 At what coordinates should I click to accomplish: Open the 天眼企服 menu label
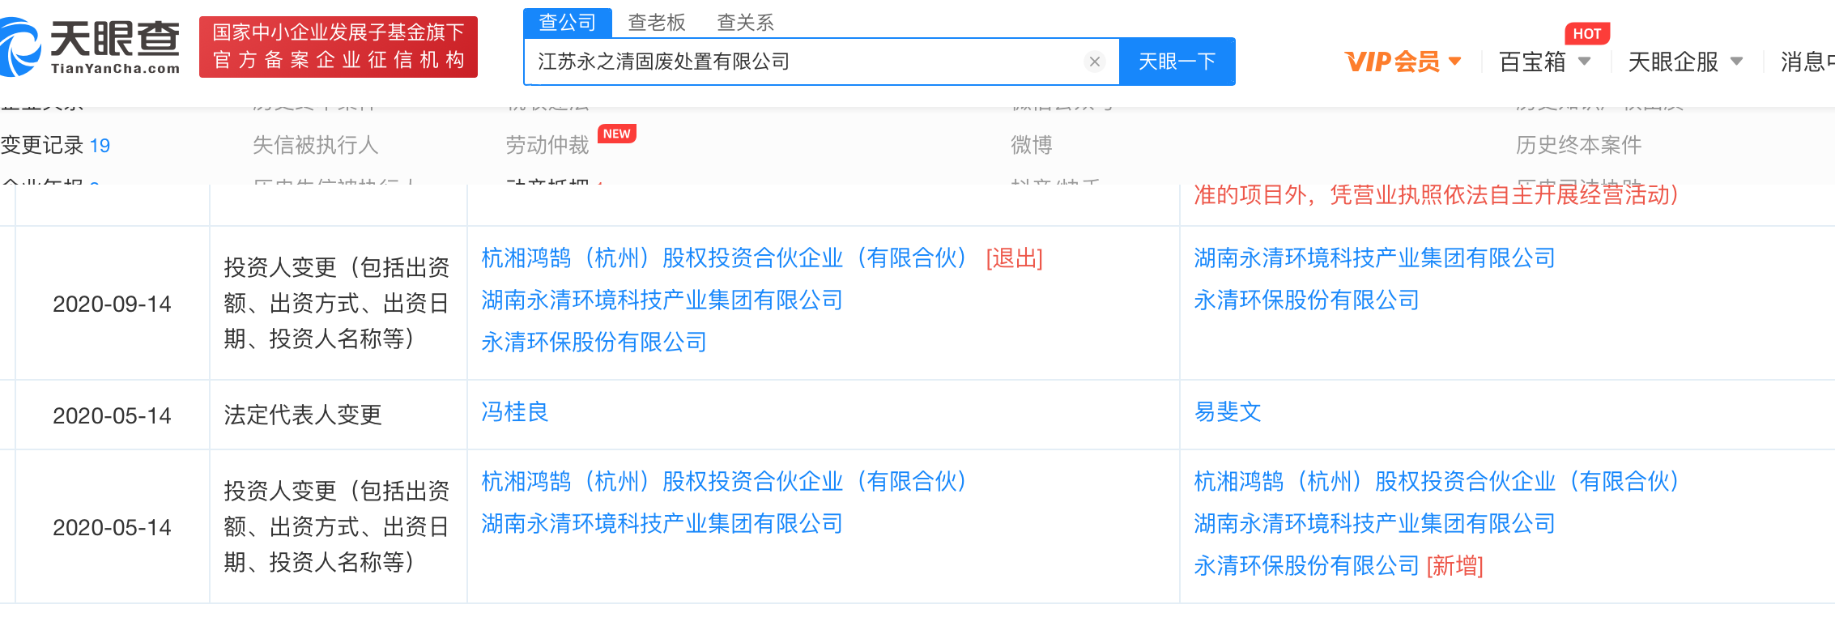pos(1673,62)
